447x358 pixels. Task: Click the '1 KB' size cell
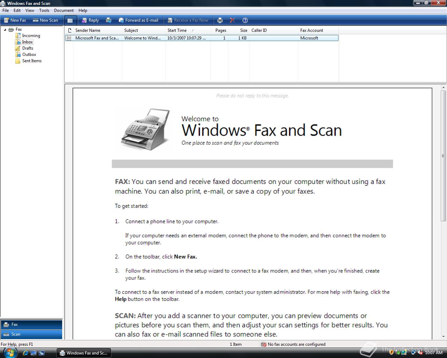pos(242,38)
